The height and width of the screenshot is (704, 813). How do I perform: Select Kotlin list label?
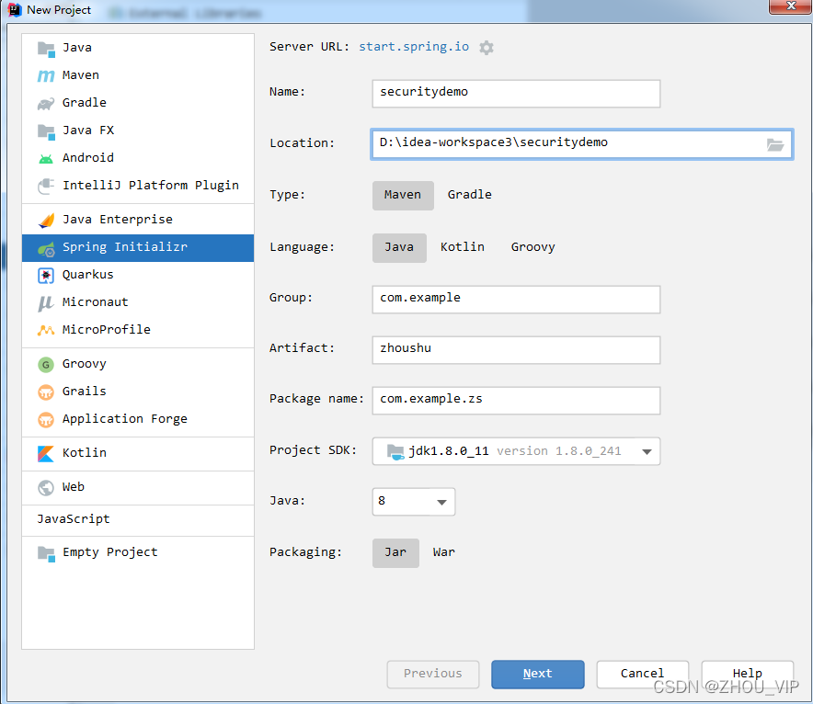(x=84, y=453)
